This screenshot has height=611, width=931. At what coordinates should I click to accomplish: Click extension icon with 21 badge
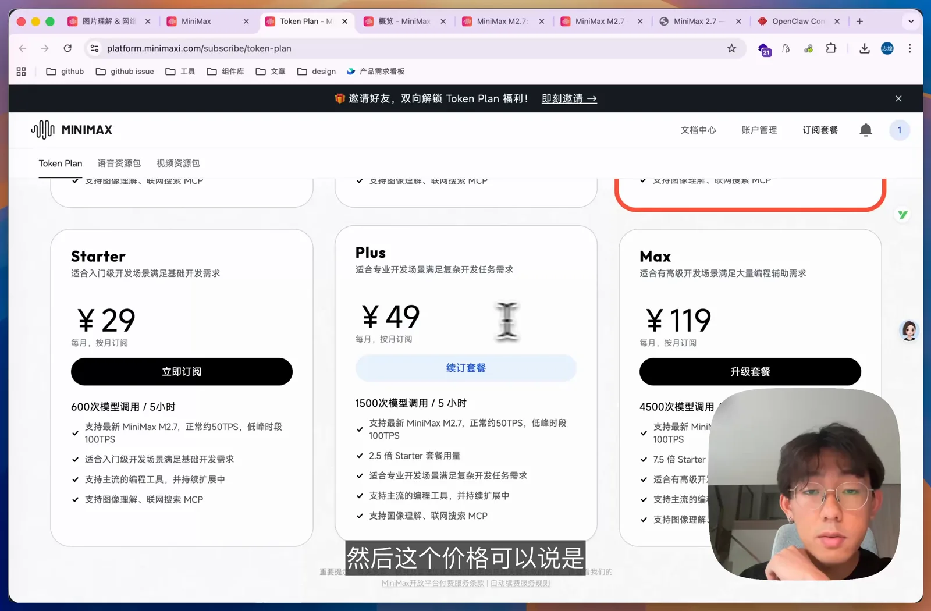point(764,49)
